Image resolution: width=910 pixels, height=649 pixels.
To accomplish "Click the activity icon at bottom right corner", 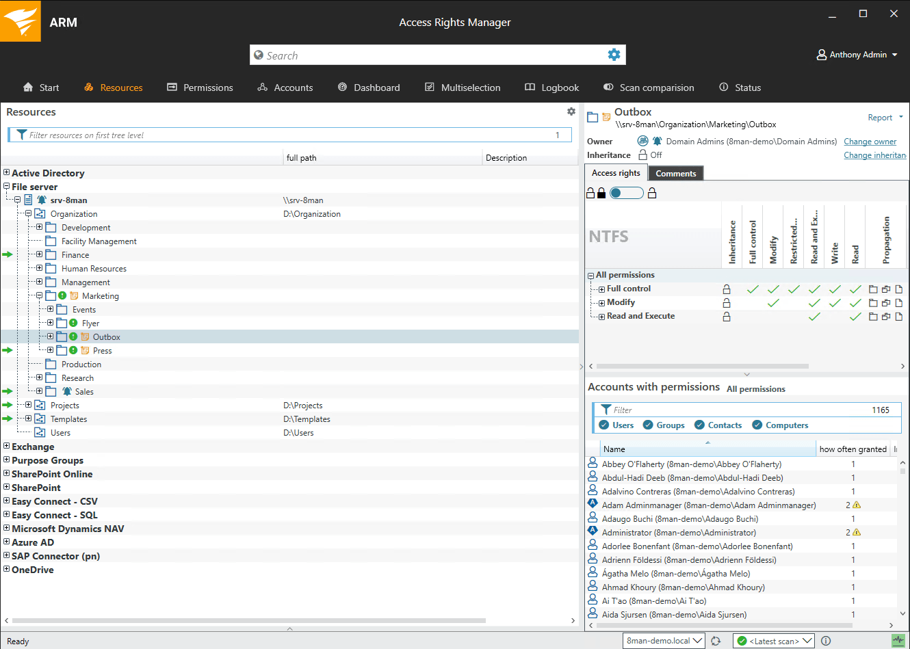I will point(900,641).
